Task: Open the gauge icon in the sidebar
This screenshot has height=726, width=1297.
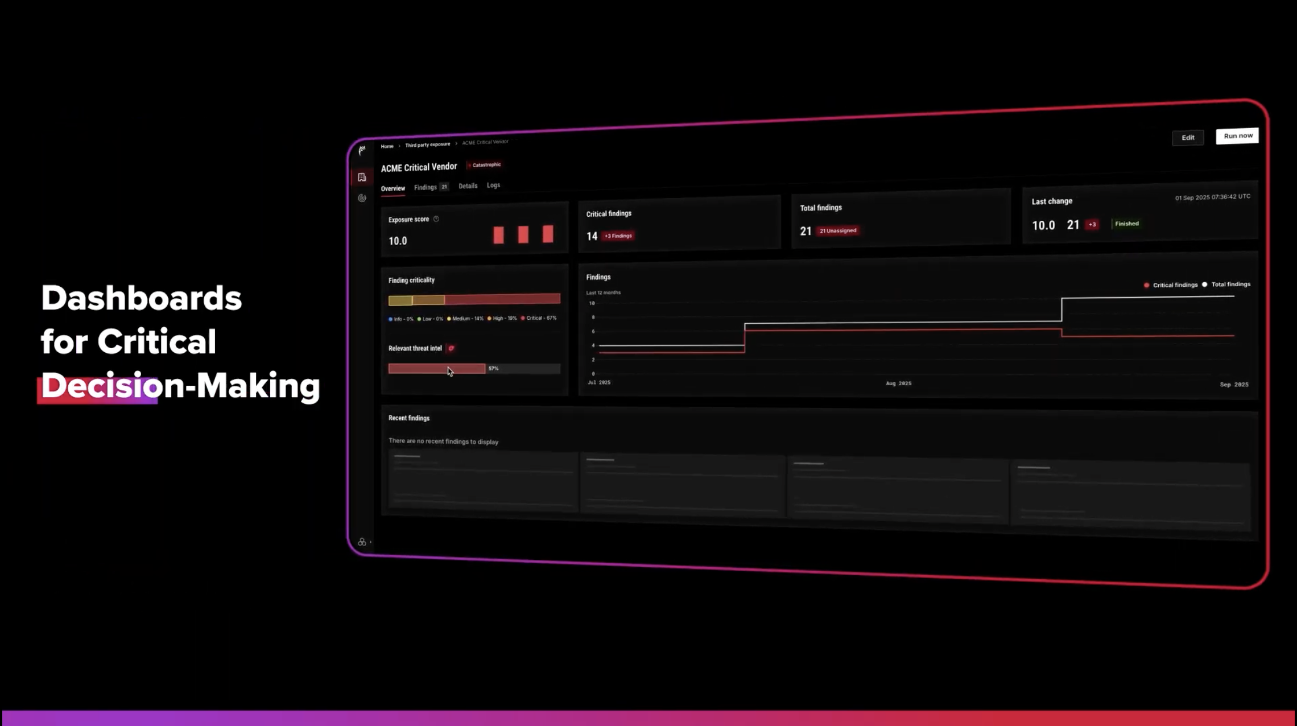Action: point(362,198)
